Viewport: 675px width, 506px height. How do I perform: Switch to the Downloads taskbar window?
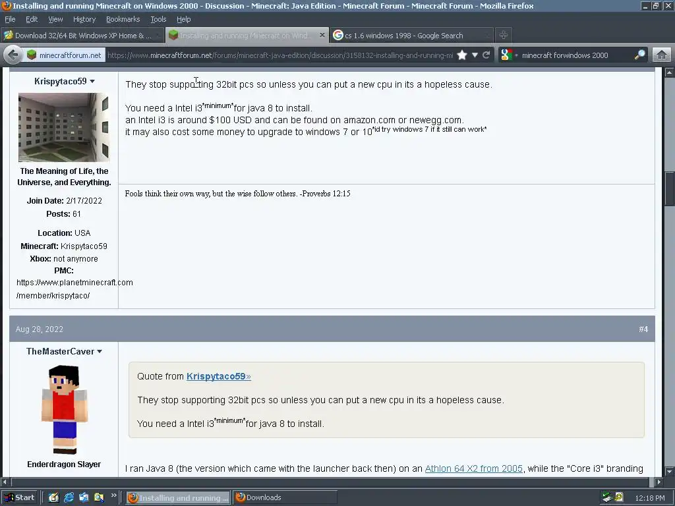coord(285,498)
